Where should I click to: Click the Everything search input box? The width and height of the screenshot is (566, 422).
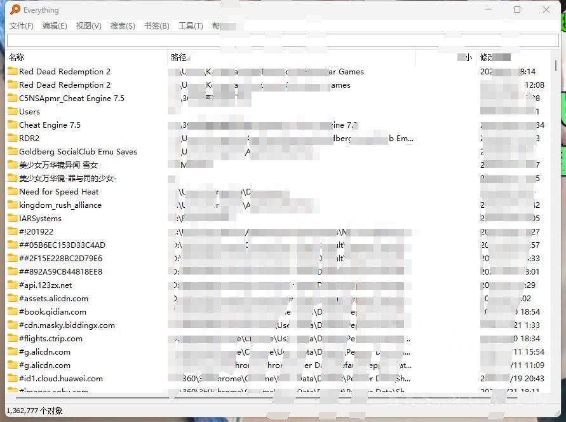tap(283, 41)
